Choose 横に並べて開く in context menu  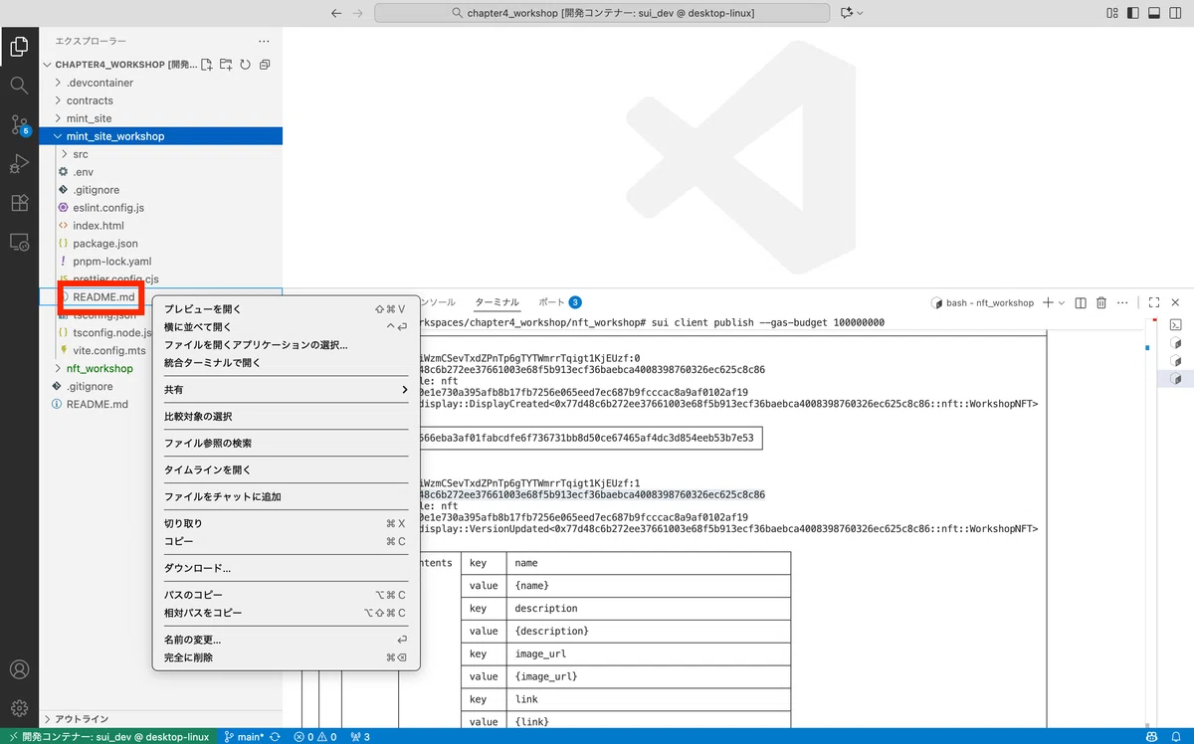tap(287, 327)
